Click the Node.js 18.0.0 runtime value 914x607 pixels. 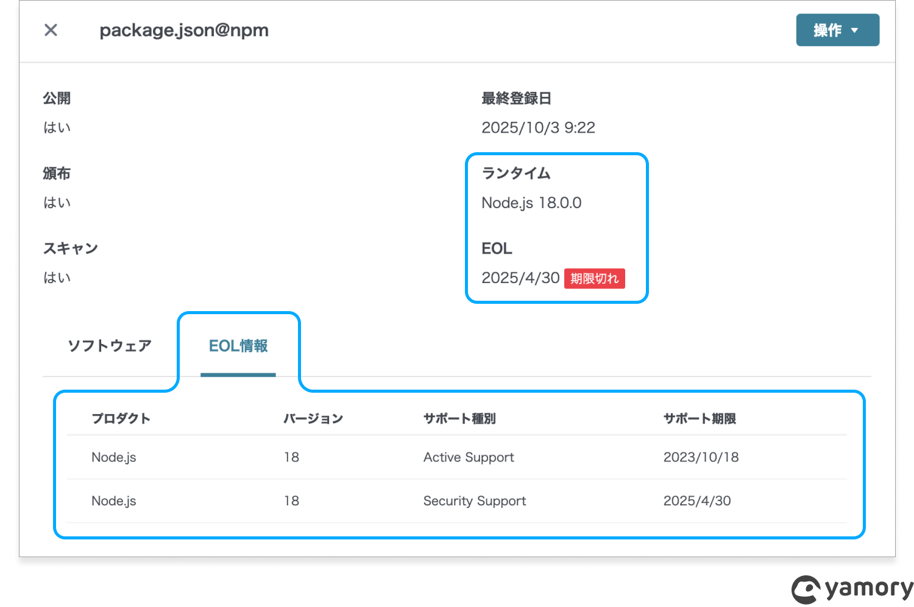[531, 203]
